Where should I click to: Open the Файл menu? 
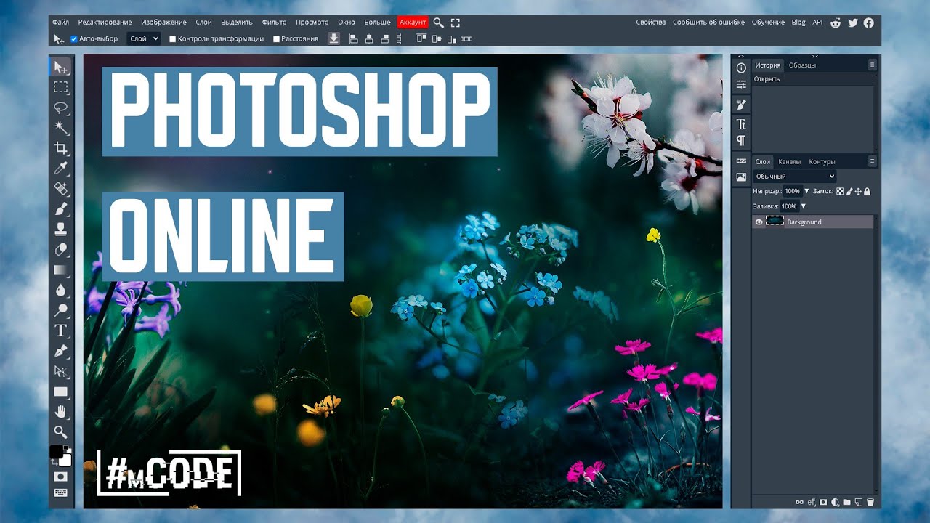pyautogui.click(x=61, y=23)
